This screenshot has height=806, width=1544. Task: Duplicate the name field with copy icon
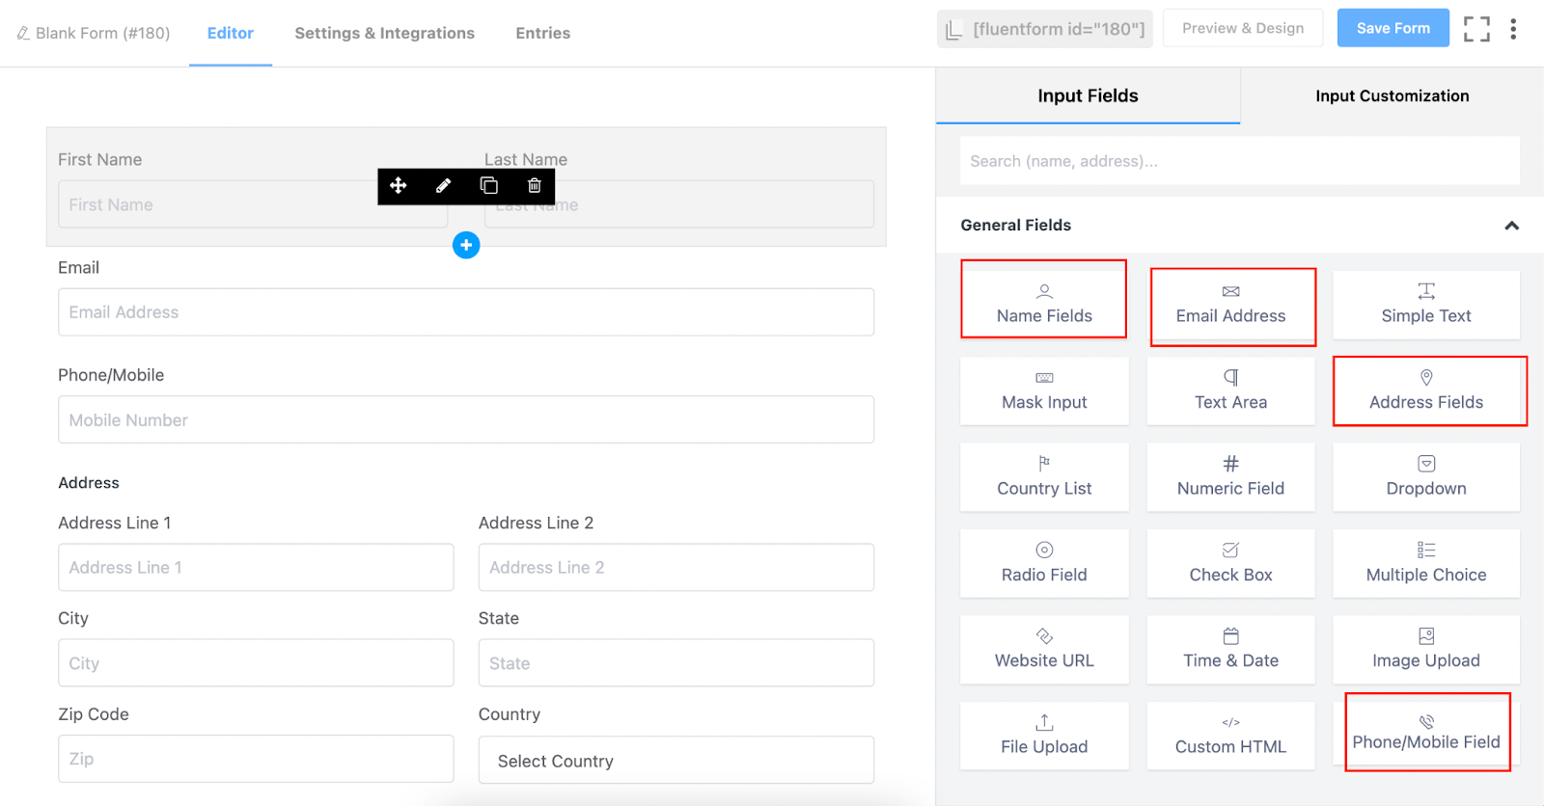point(489,185)
